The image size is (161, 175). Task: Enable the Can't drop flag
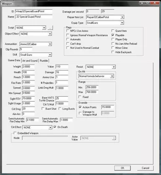[x=68, y=44]
